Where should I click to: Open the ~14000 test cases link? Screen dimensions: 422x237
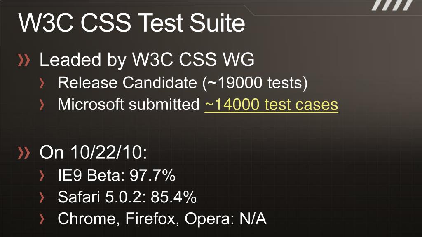[x=271, y=104]
